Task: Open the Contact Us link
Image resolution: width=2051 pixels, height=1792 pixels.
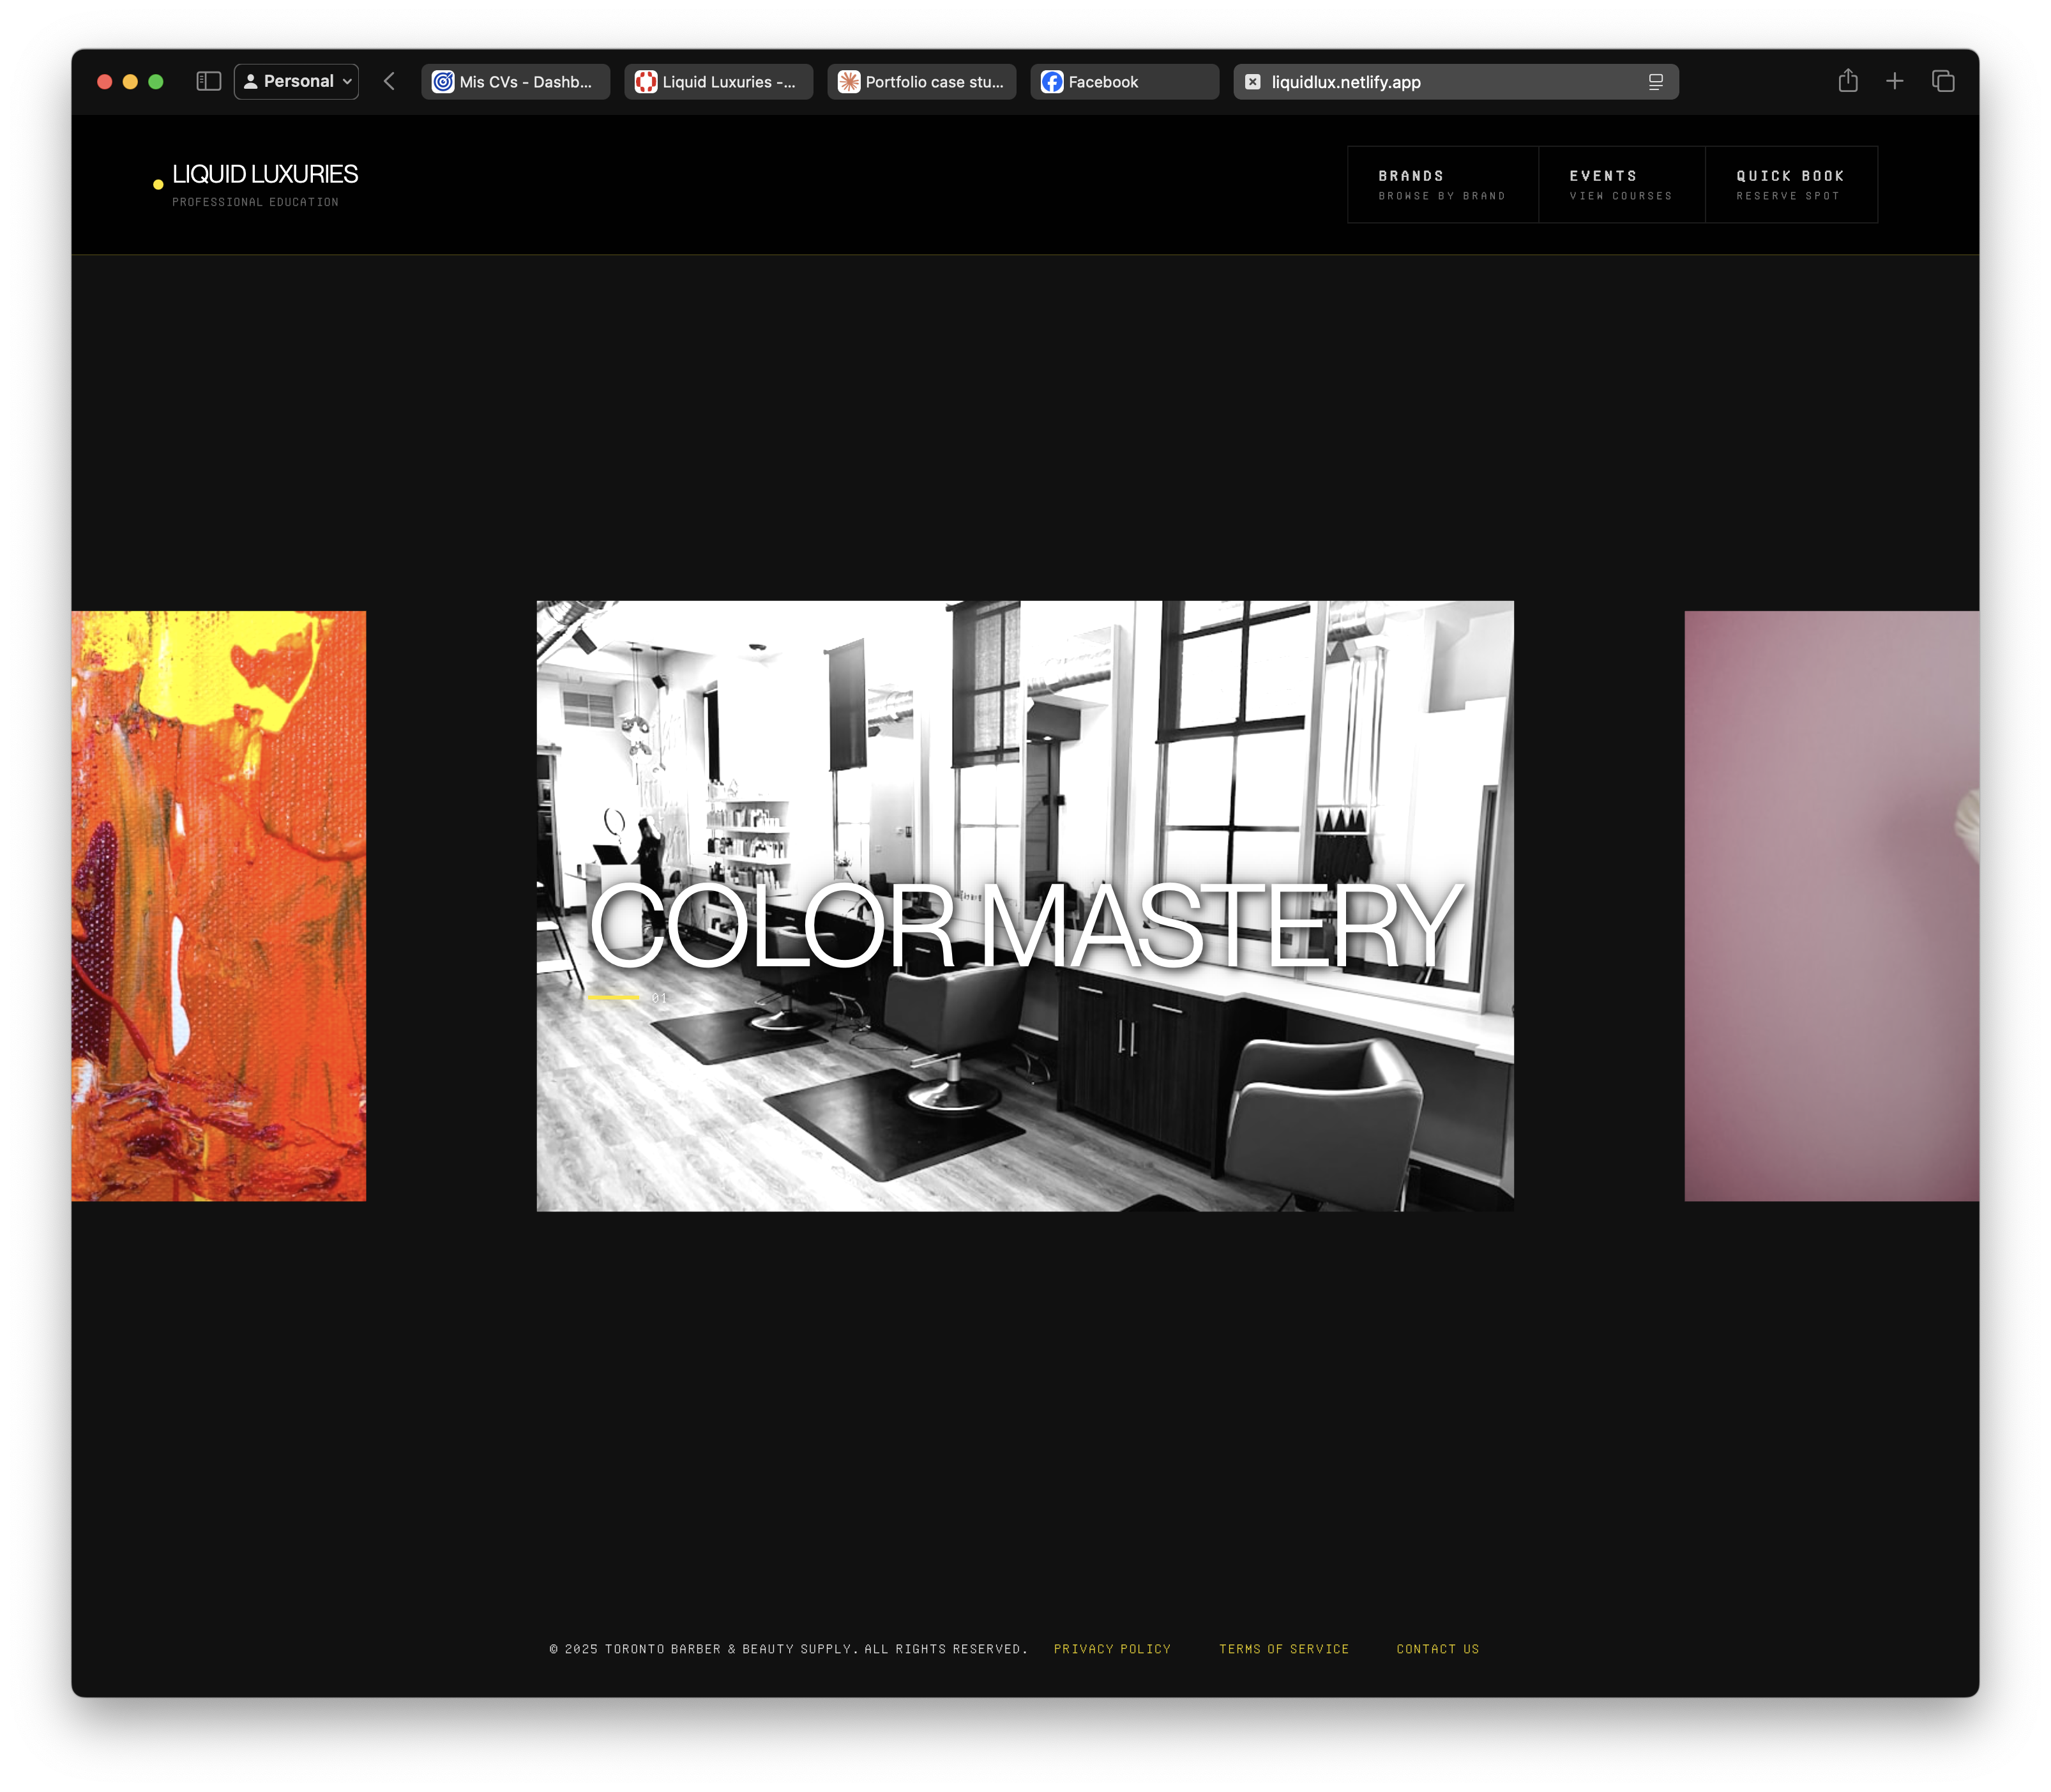Action: pos(1437,1649)
